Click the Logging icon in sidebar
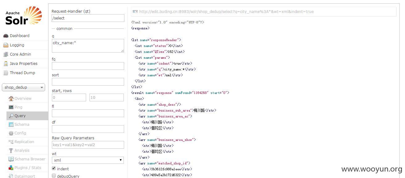 click(x=6, y=45)
